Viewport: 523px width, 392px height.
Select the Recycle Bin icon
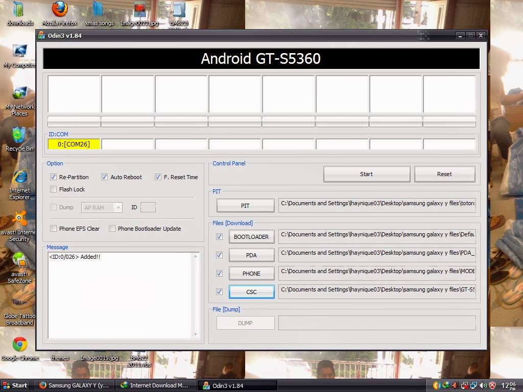click(x=19, y=139)
